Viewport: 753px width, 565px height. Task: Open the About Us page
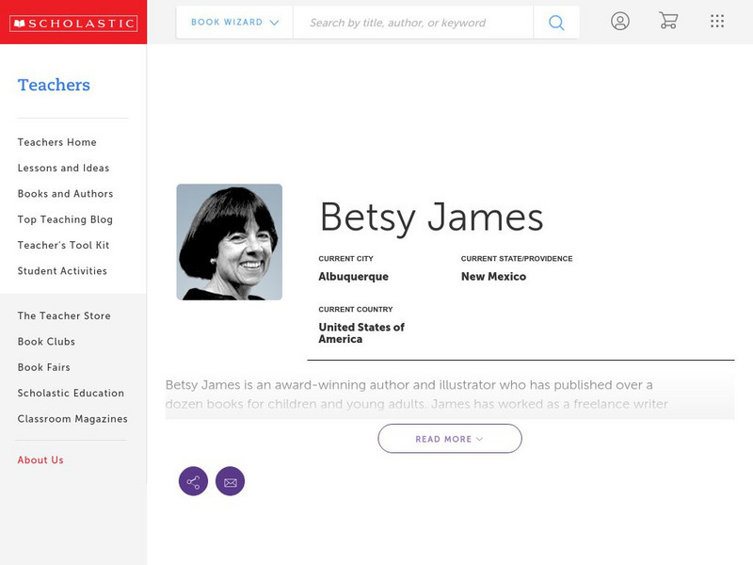pyautogui.click(x=40, y=460)
